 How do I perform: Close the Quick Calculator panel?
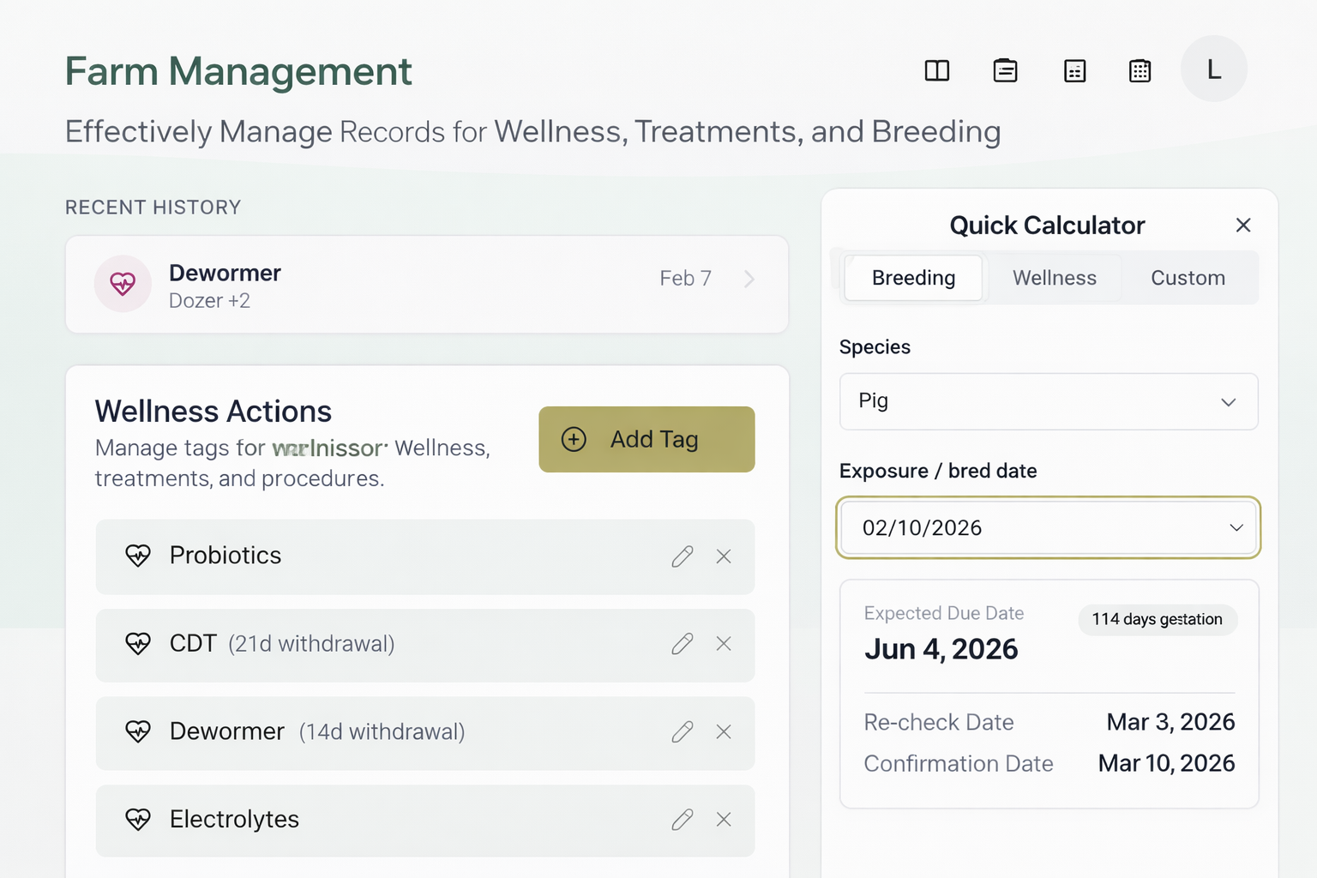pyautogui.click(x=1243, y=225)
